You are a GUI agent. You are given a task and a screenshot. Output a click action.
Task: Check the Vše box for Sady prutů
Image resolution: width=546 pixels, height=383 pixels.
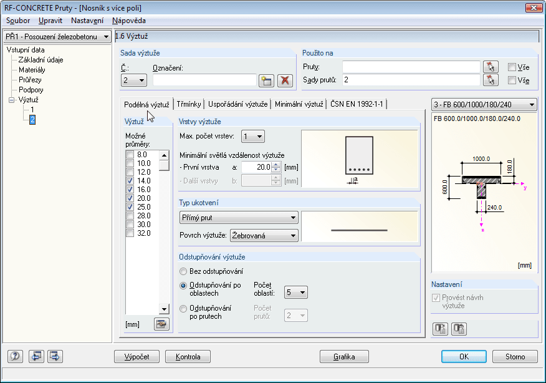(512, 80)
